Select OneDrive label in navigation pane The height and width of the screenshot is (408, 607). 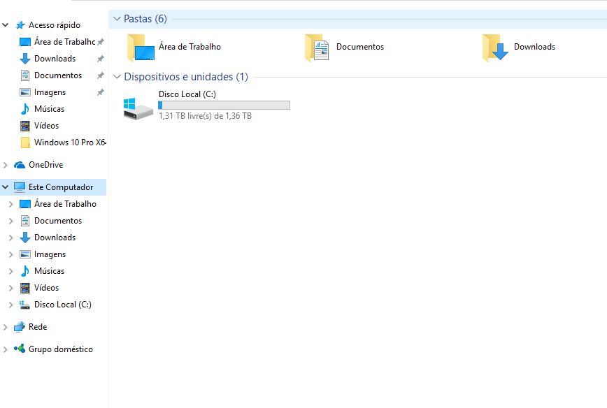45,165
